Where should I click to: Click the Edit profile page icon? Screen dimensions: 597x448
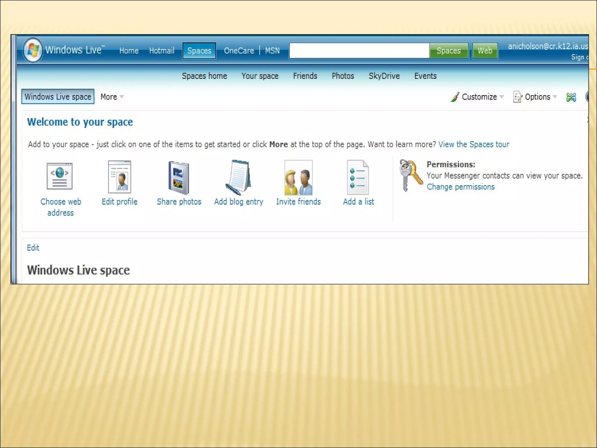[x=120, y=177]
